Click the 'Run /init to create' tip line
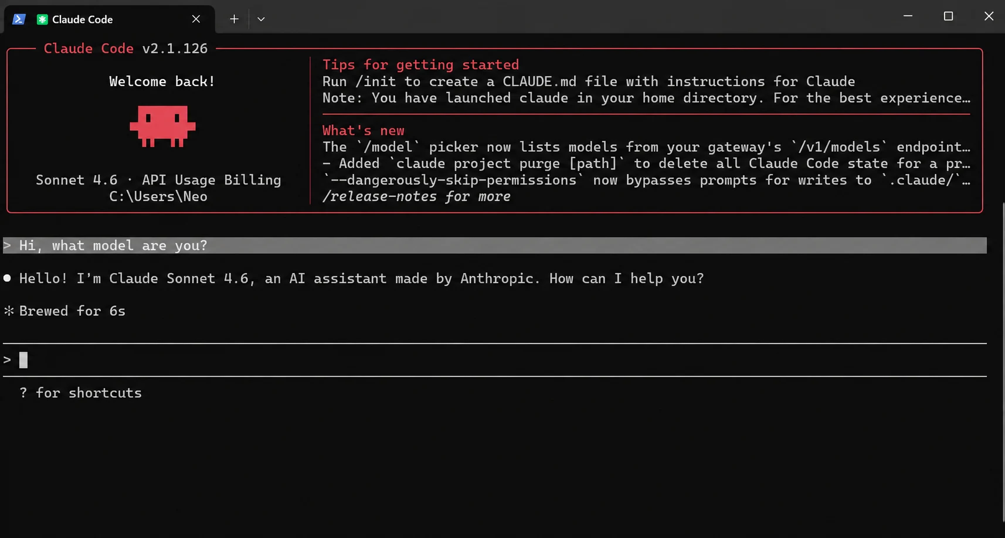Screen dimensions: 1005x538 pos(589,81)
